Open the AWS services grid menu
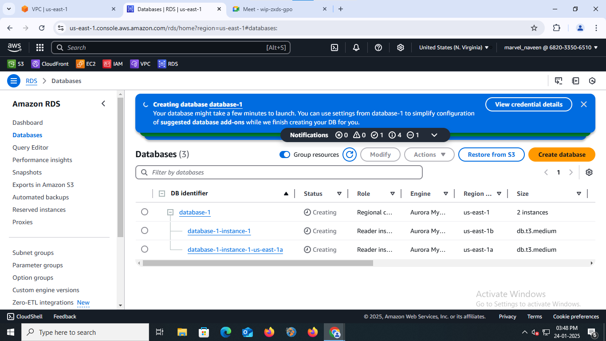 click(x=40, y=48)
